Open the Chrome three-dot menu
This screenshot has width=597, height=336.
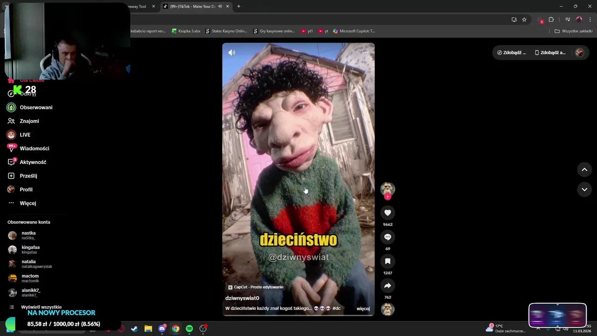pyautogui.click(x=590, y=20)
